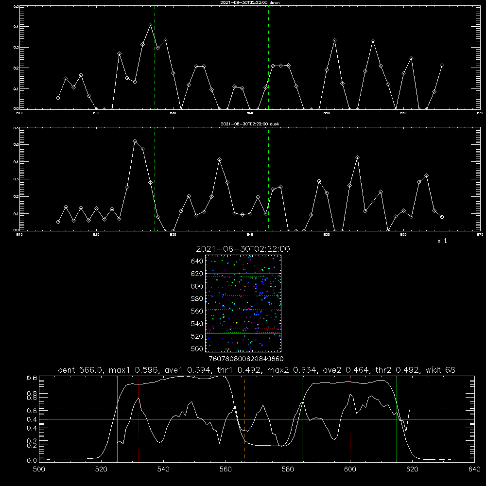
Task: Click the dusk plot title text
Action: [x=250, y=124]
